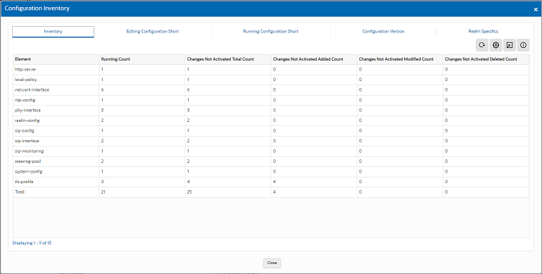Viewport: 542px width, 274px height.
Task: Open the Running Configuration Short tab
Action: click(x=271, y=32)
